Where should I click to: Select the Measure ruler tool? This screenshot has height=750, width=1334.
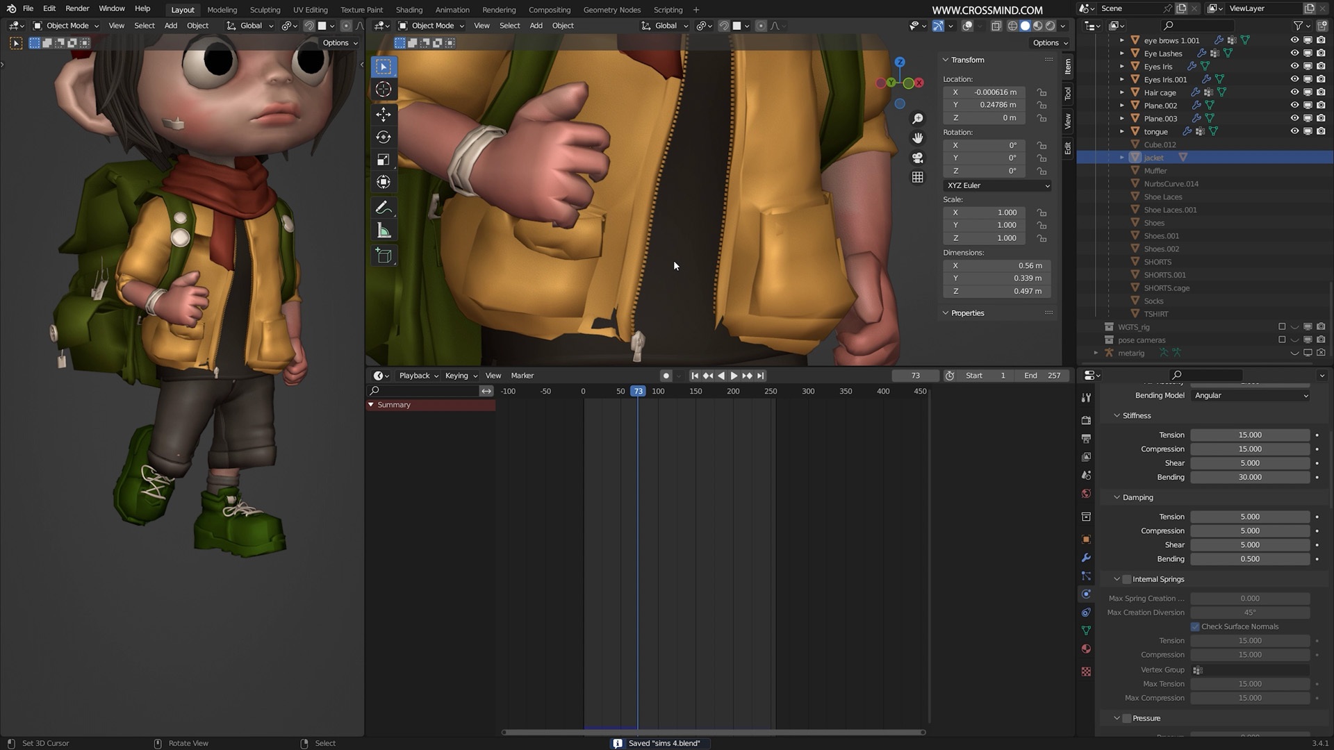click(x=384, y=231)
